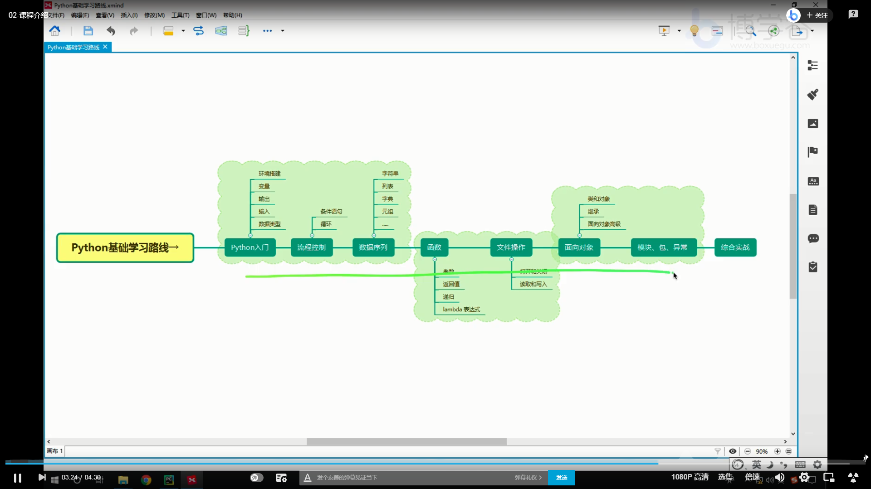Collapse the 函数 subtopics circle
The width and height of the screenshot is (871, 489).
[435, 259]
